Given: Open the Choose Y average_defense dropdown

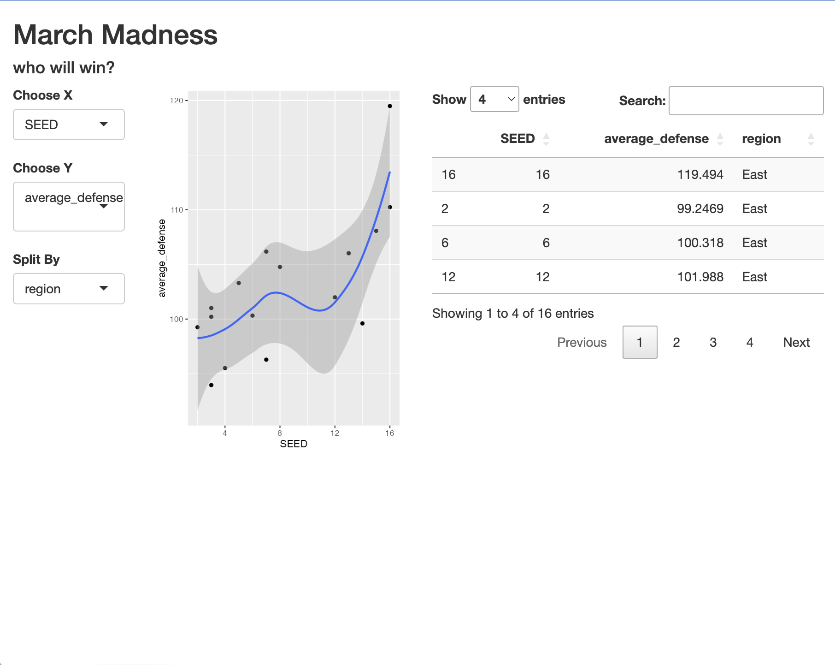Looking at the screenshot, I should [69, 207].
